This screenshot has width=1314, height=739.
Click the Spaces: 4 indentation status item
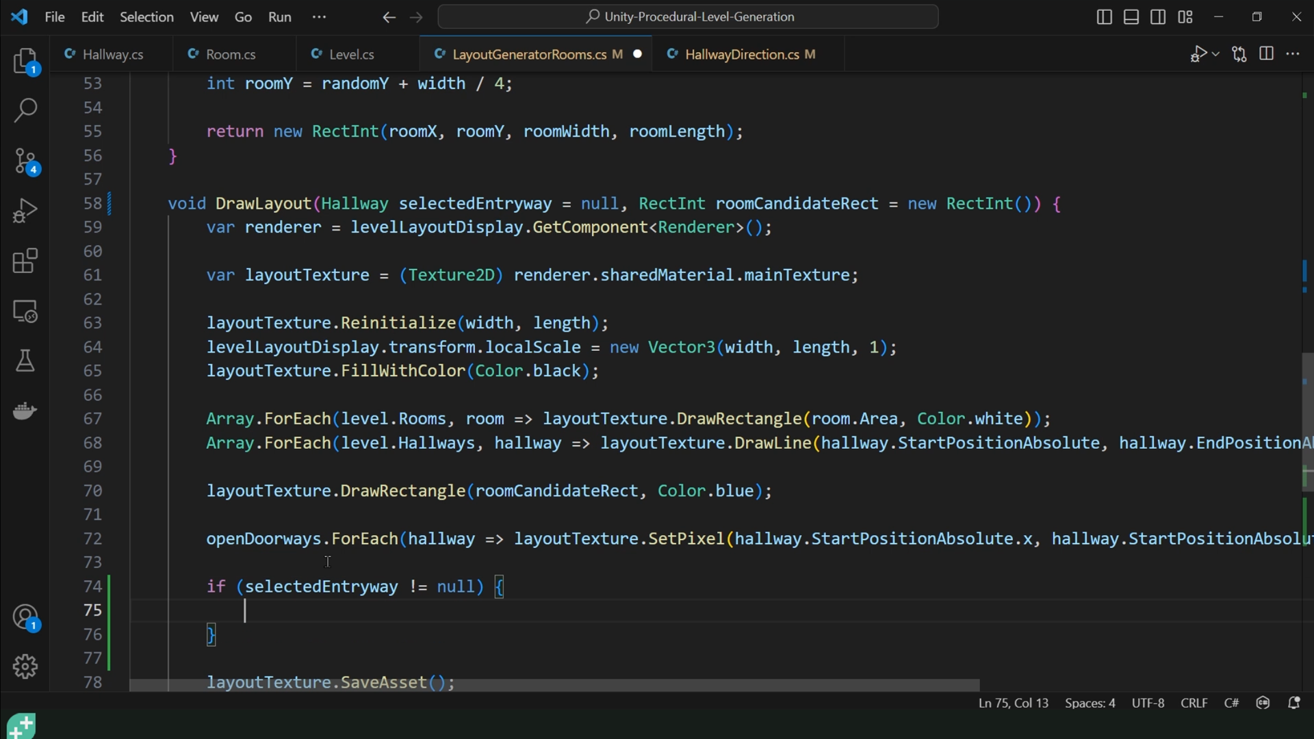(x=1090, y=703)
